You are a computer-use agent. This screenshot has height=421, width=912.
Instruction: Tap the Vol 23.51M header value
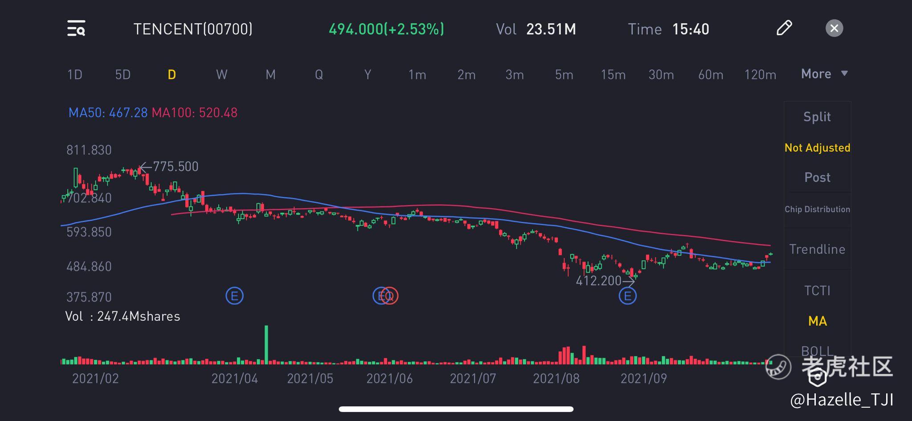point(536,29)
